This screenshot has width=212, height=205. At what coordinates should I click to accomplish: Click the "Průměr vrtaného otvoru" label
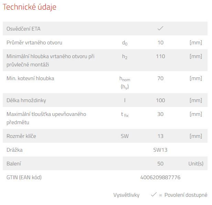click(x=34, y=43)
